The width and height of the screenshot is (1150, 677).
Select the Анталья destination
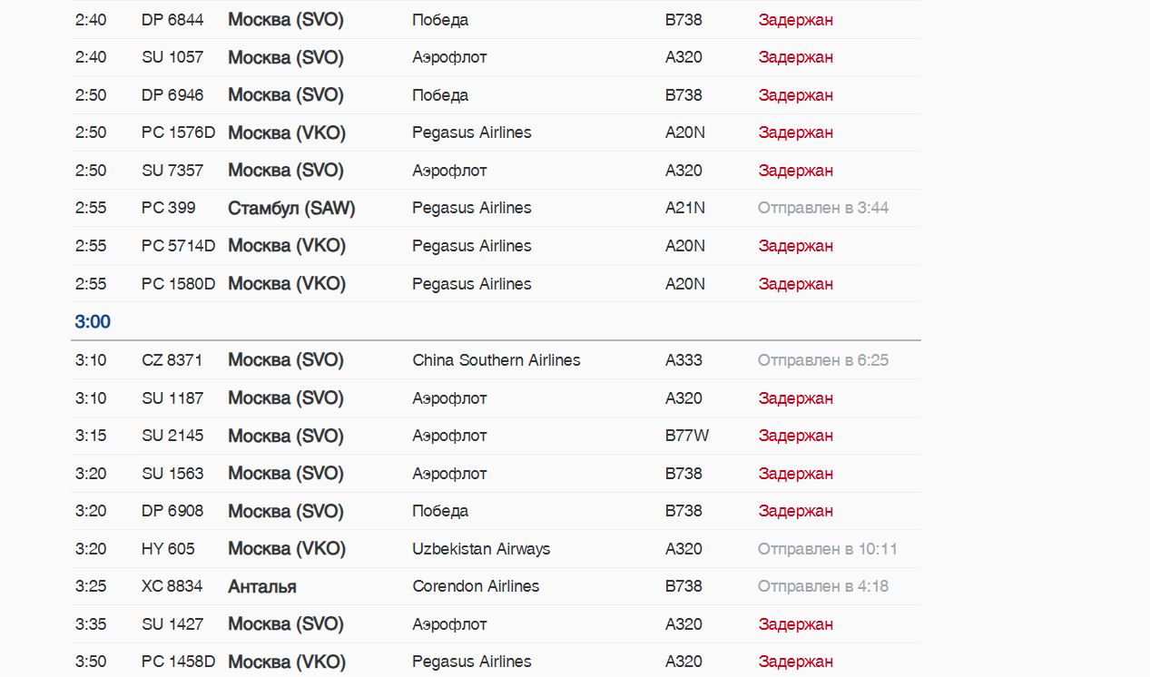pos(262,586)
